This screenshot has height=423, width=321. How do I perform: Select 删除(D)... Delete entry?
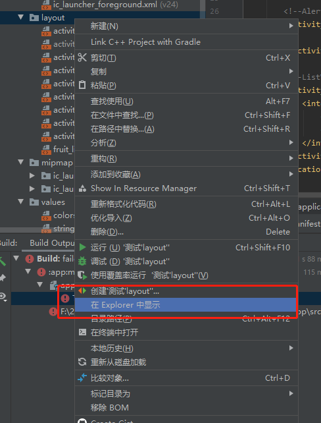tap(186, 232)
